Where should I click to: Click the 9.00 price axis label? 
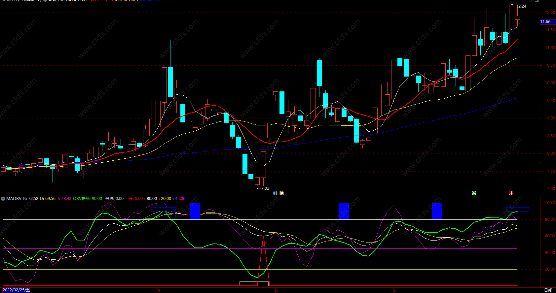point(551,118)
